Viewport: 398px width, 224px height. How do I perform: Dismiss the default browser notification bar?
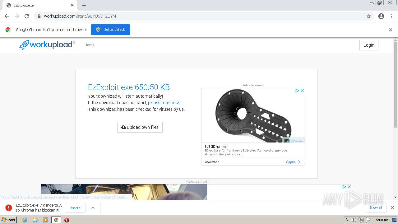point(391,30)
